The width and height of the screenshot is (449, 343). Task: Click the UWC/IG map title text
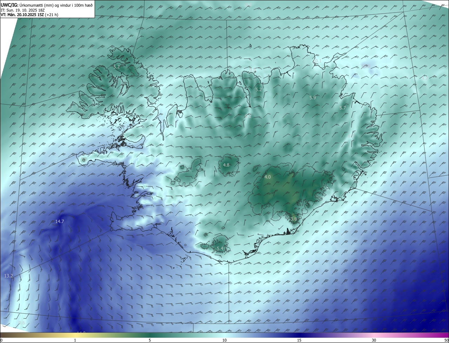47,5
